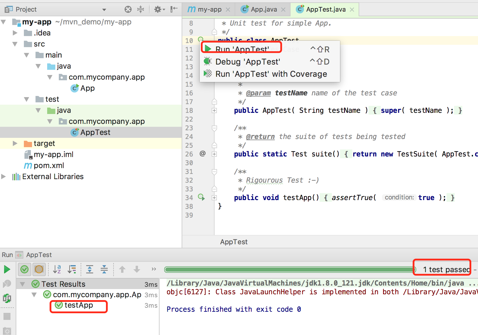Click the stop process square icon

[x=7, y=316]
